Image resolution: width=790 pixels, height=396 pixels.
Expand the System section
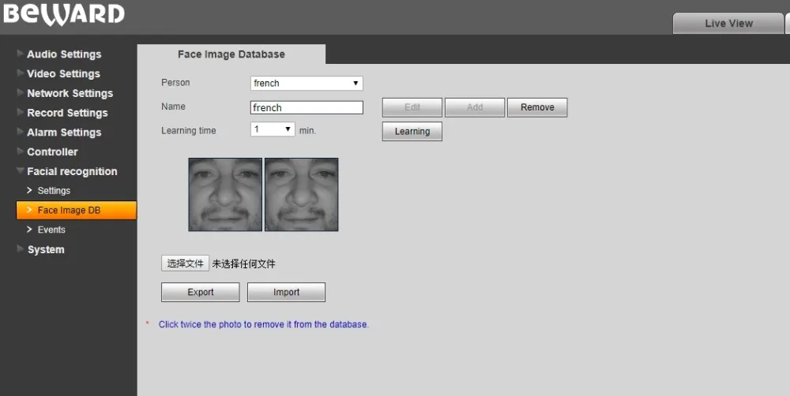(x=46, y=250)
